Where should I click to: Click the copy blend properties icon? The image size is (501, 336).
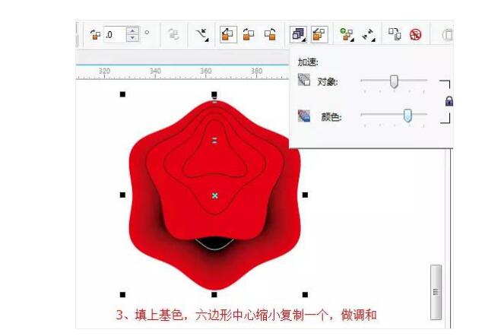(395, 34)
